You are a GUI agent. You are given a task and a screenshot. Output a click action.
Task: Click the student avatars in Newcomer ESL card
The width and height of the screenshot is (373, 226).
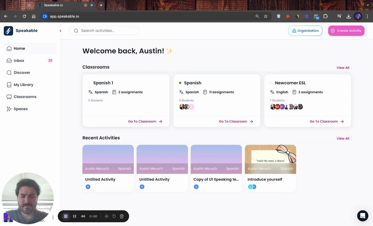(286, 107)
